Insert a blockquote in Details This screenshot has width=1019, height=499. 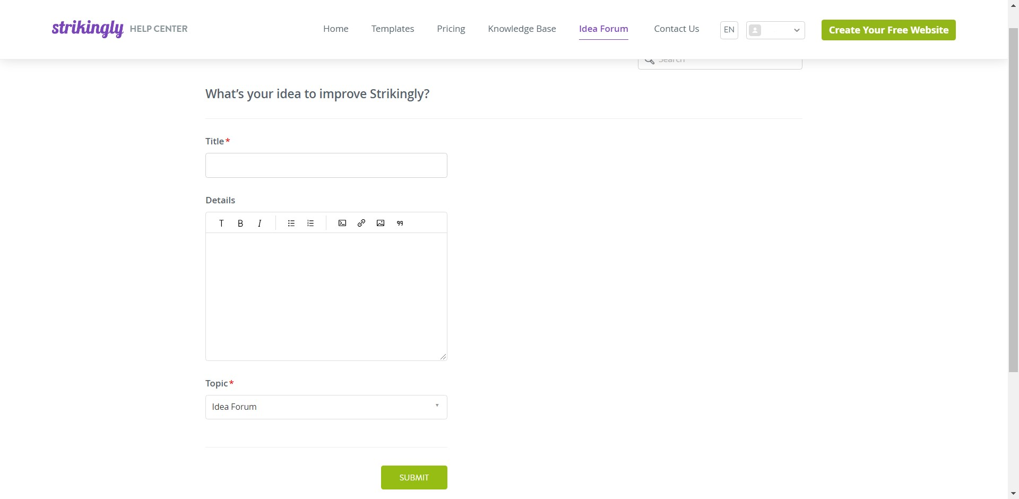pos(400,223)
